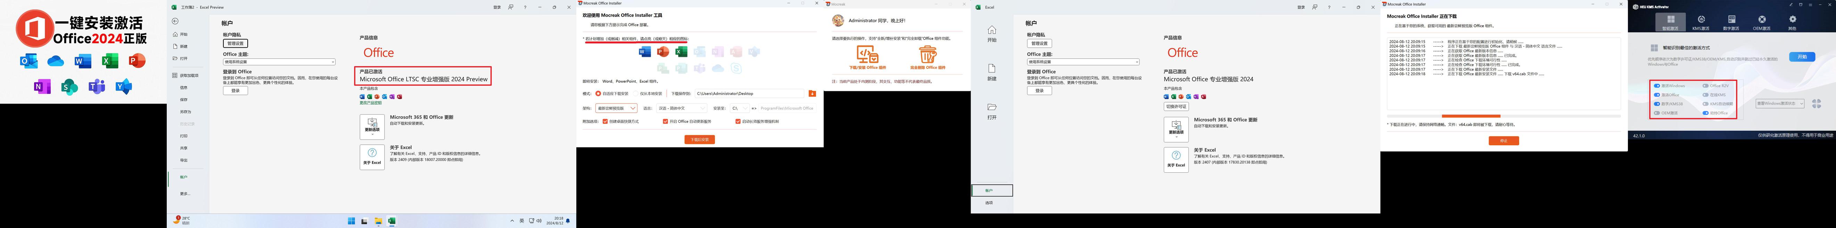Image resolution: width=1836 pixels, height=228 pixels.
Task: Click the 下载后安装 button
Action: 699,140
